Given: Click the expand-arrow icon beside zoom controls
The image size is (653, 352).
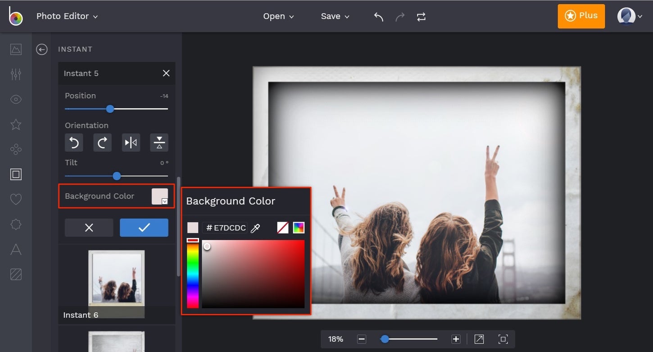Looking at the screenshot, I should pos(479,339).
